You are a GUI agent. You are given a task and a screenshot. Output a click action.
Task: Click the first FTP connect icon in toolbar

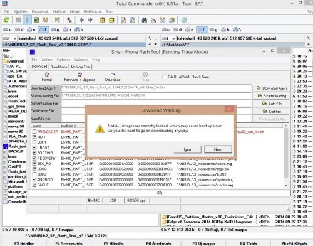click(123, 20)
